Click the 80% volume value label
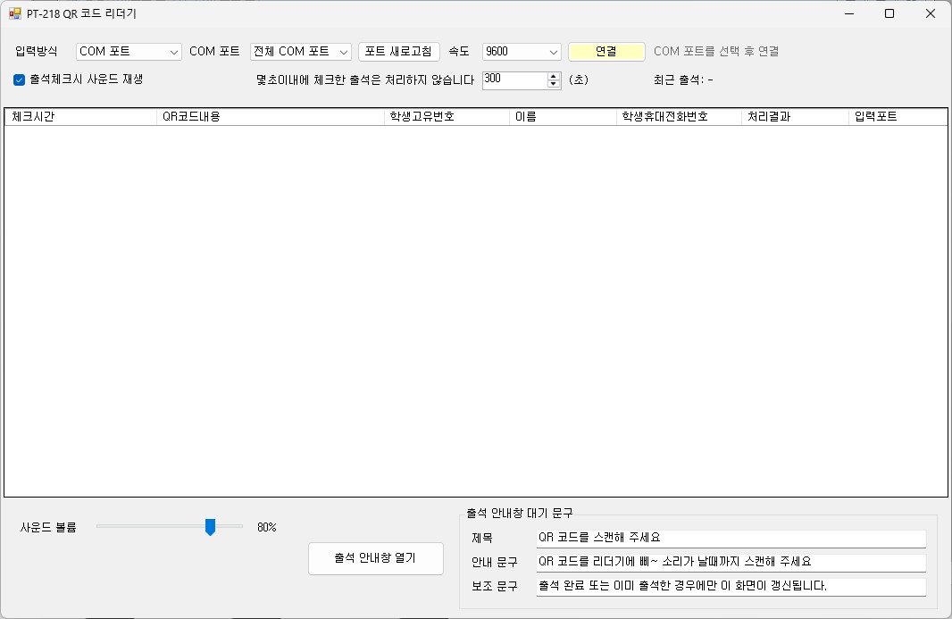This screenshot has height=619, width=952. [266, 527]
